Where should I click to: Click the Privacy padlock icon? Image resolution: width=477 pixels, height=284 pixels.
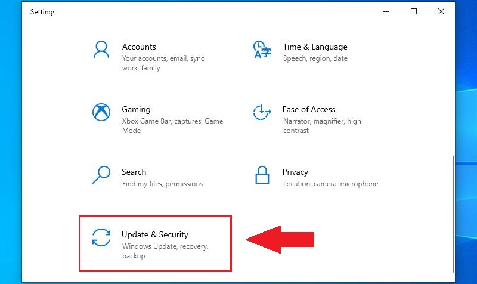261,175
